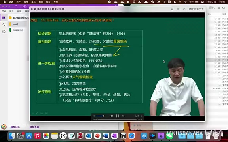
Task: Open OneNote notebooks list icon
Action: pyautogui.click(x=4, y=18)
